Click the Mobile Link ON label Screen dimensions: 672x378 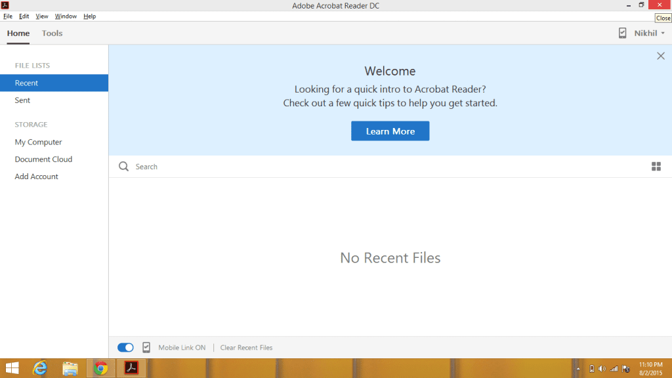pos(182,348)
